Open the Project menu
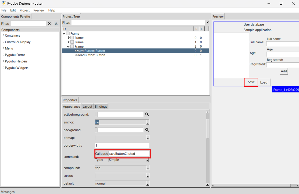This screenshot has height=194, width=299. [x=24, y=10]
